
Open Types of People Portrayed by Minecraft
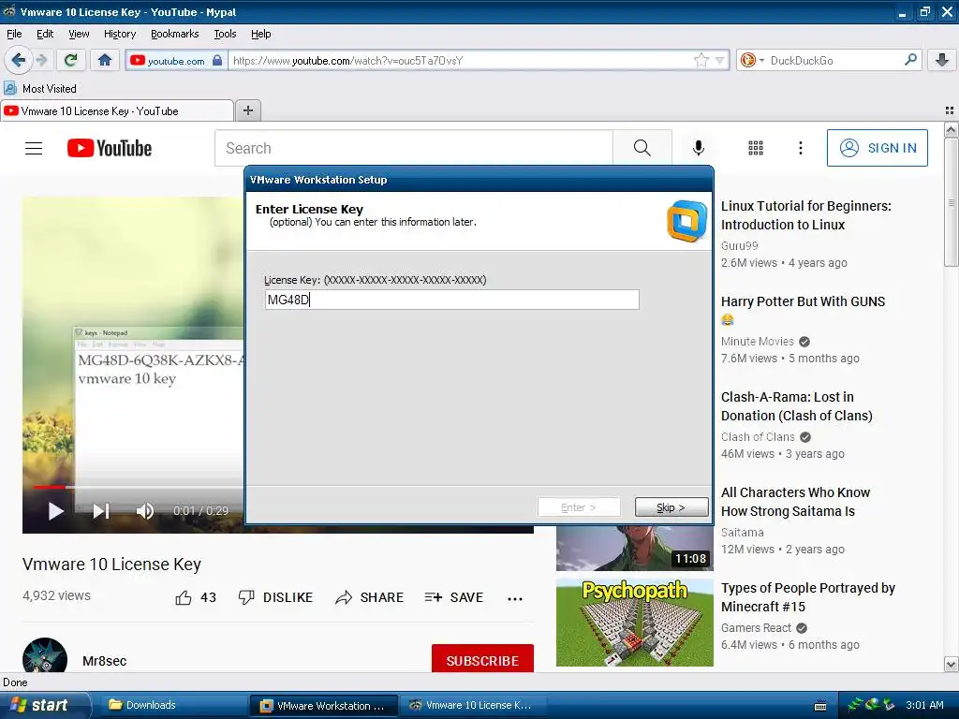point(807,597)
